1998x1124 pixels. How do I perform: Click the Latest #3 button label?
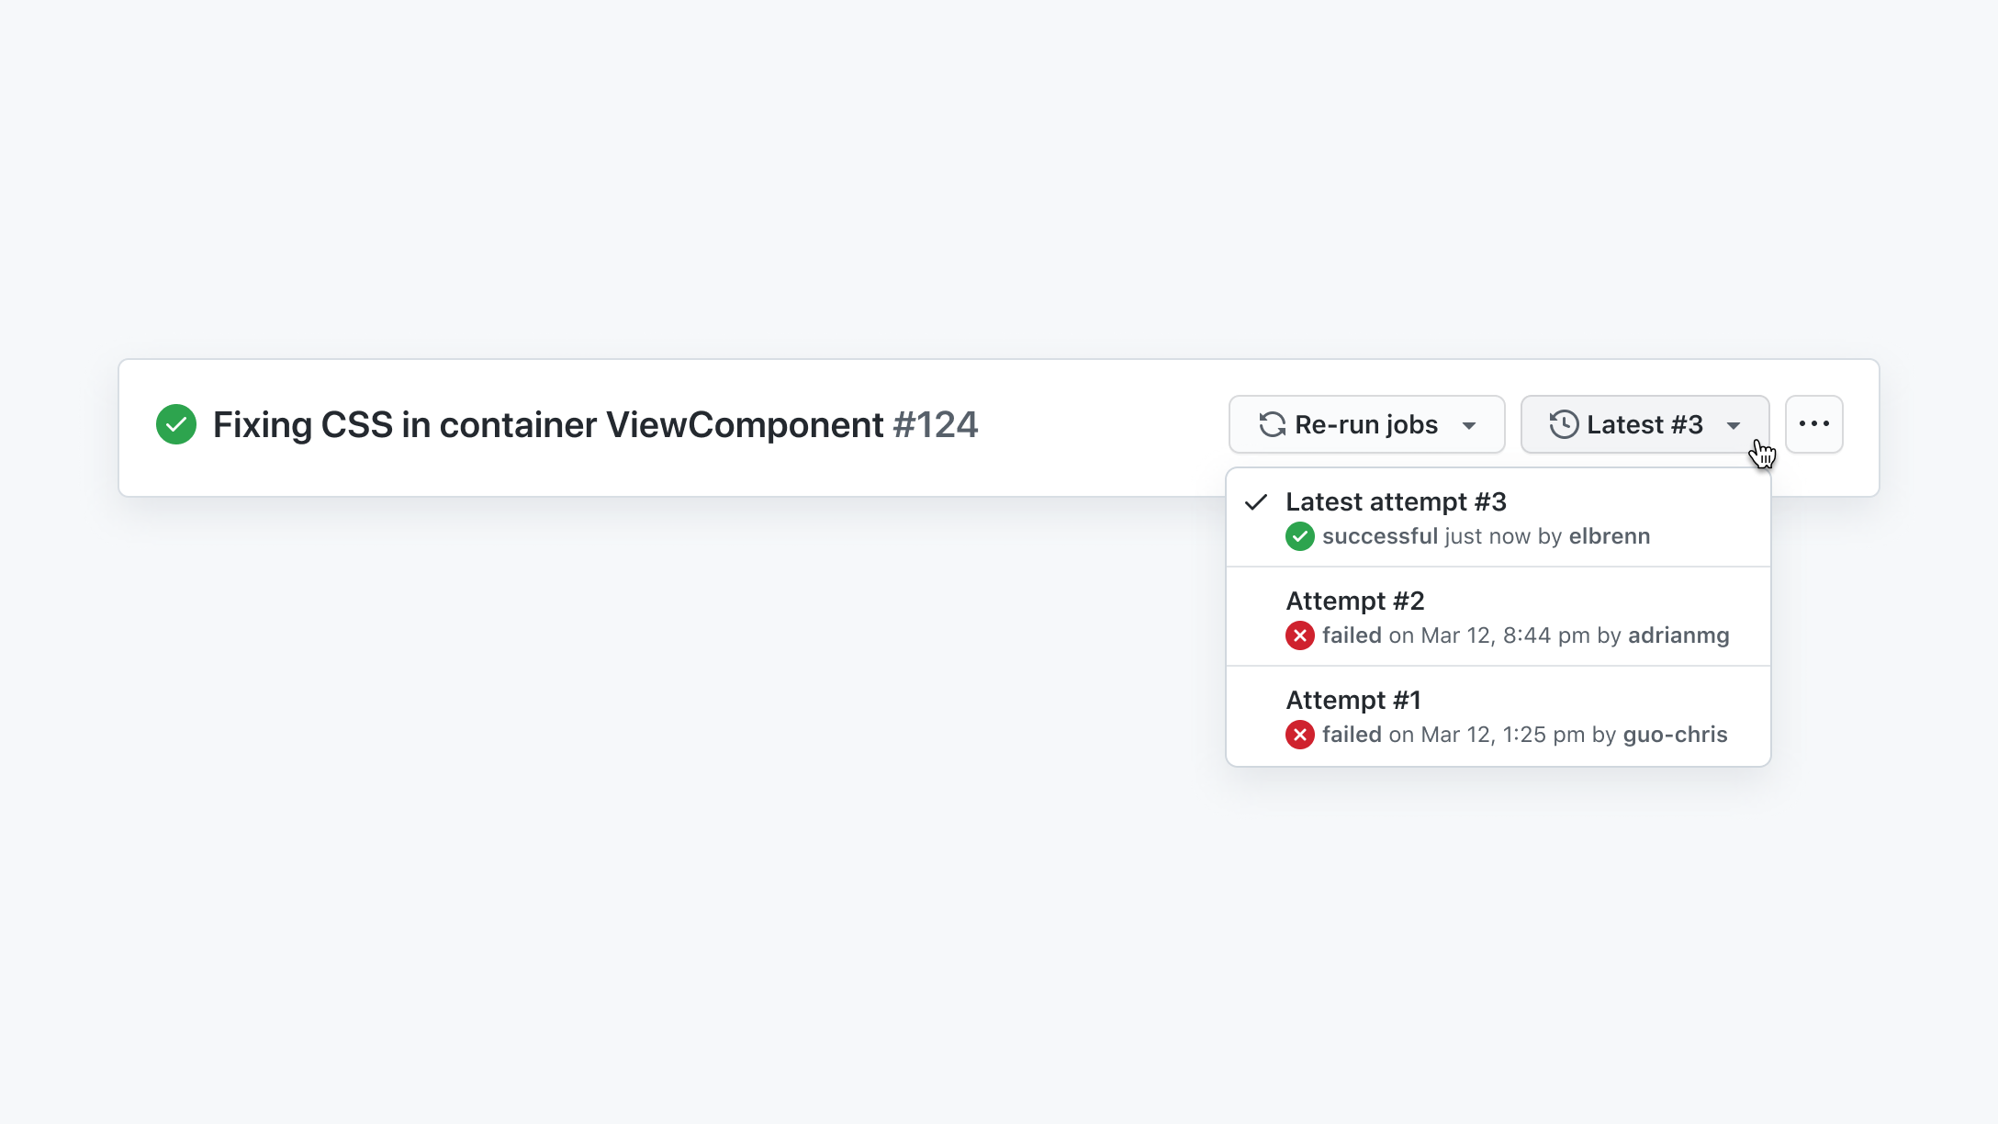[1644, 424]
